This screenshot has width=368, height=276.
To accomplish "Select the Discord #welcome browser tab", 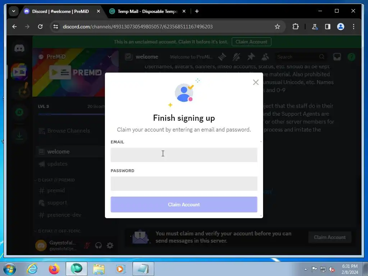I will [x=60, y=11].
